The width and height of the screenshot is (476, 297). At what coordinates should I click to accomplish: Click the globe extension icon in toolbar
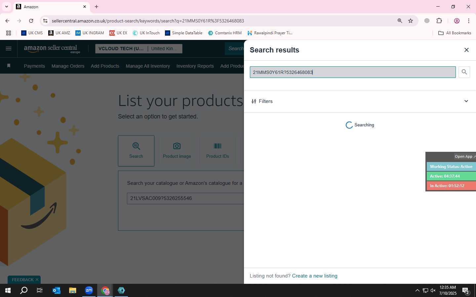[x=427, y=21]
